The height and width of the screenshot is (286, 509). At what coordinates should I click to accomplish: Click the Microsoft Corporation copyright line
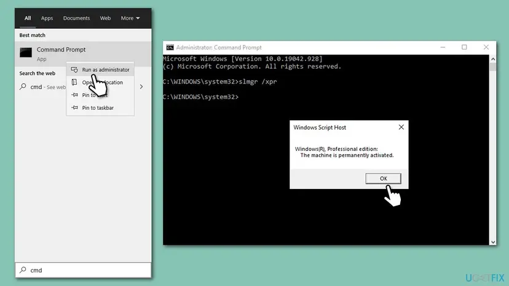pos(252,66)
